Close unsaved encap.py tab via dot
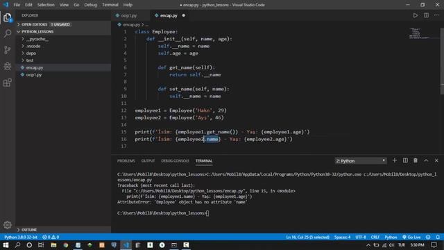Image resolution: width=444 pixels, height=250 pixels. coord(183,15)
